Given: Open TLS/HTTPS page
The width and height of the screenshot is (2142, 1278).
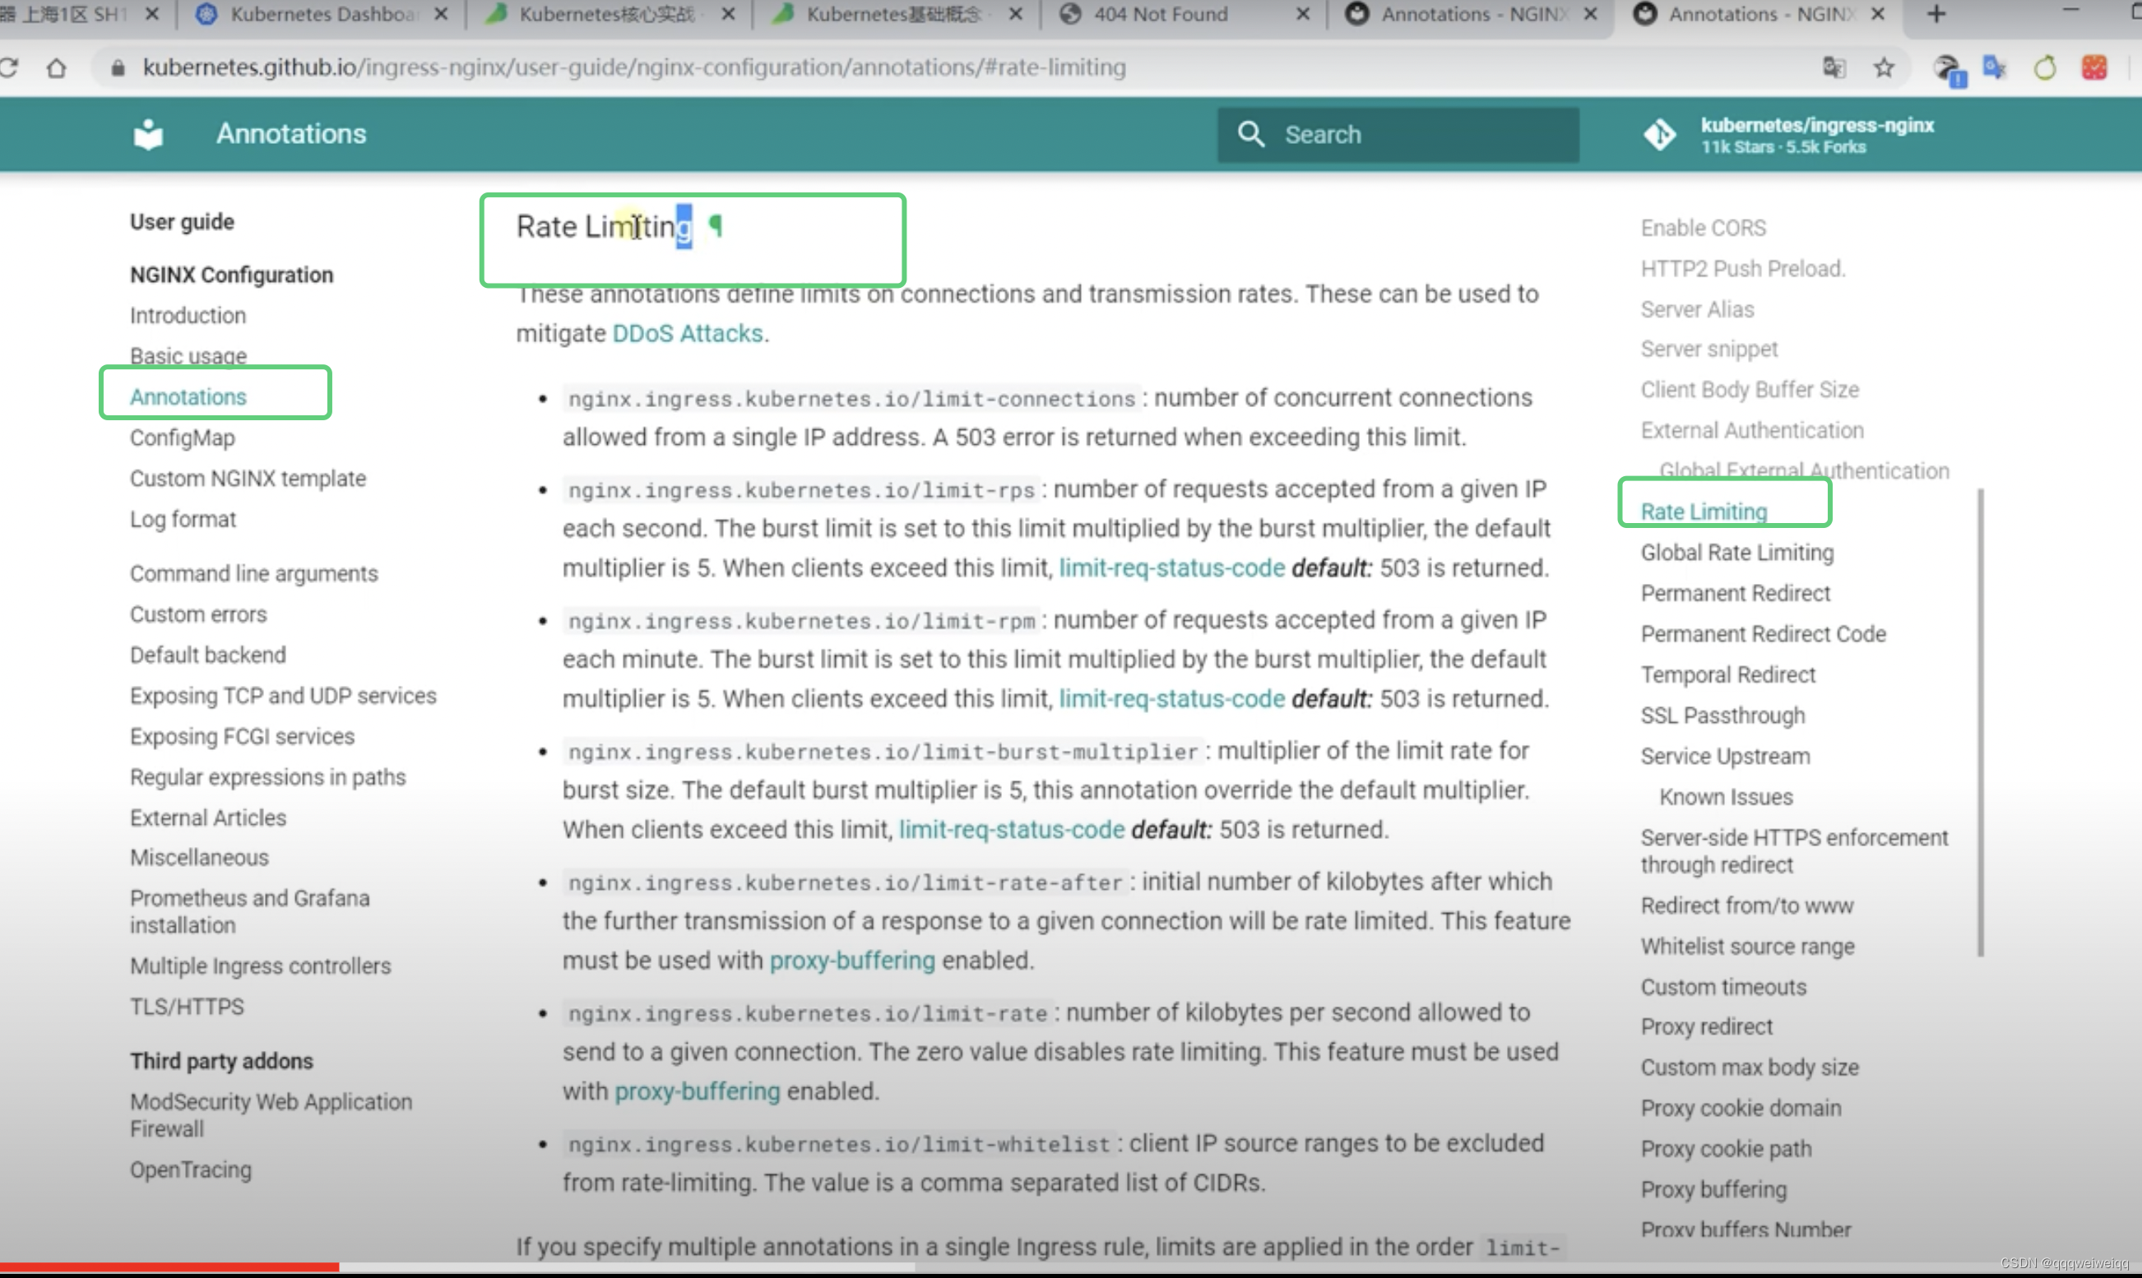Looking at the screenshot, I should point(187,1006).
